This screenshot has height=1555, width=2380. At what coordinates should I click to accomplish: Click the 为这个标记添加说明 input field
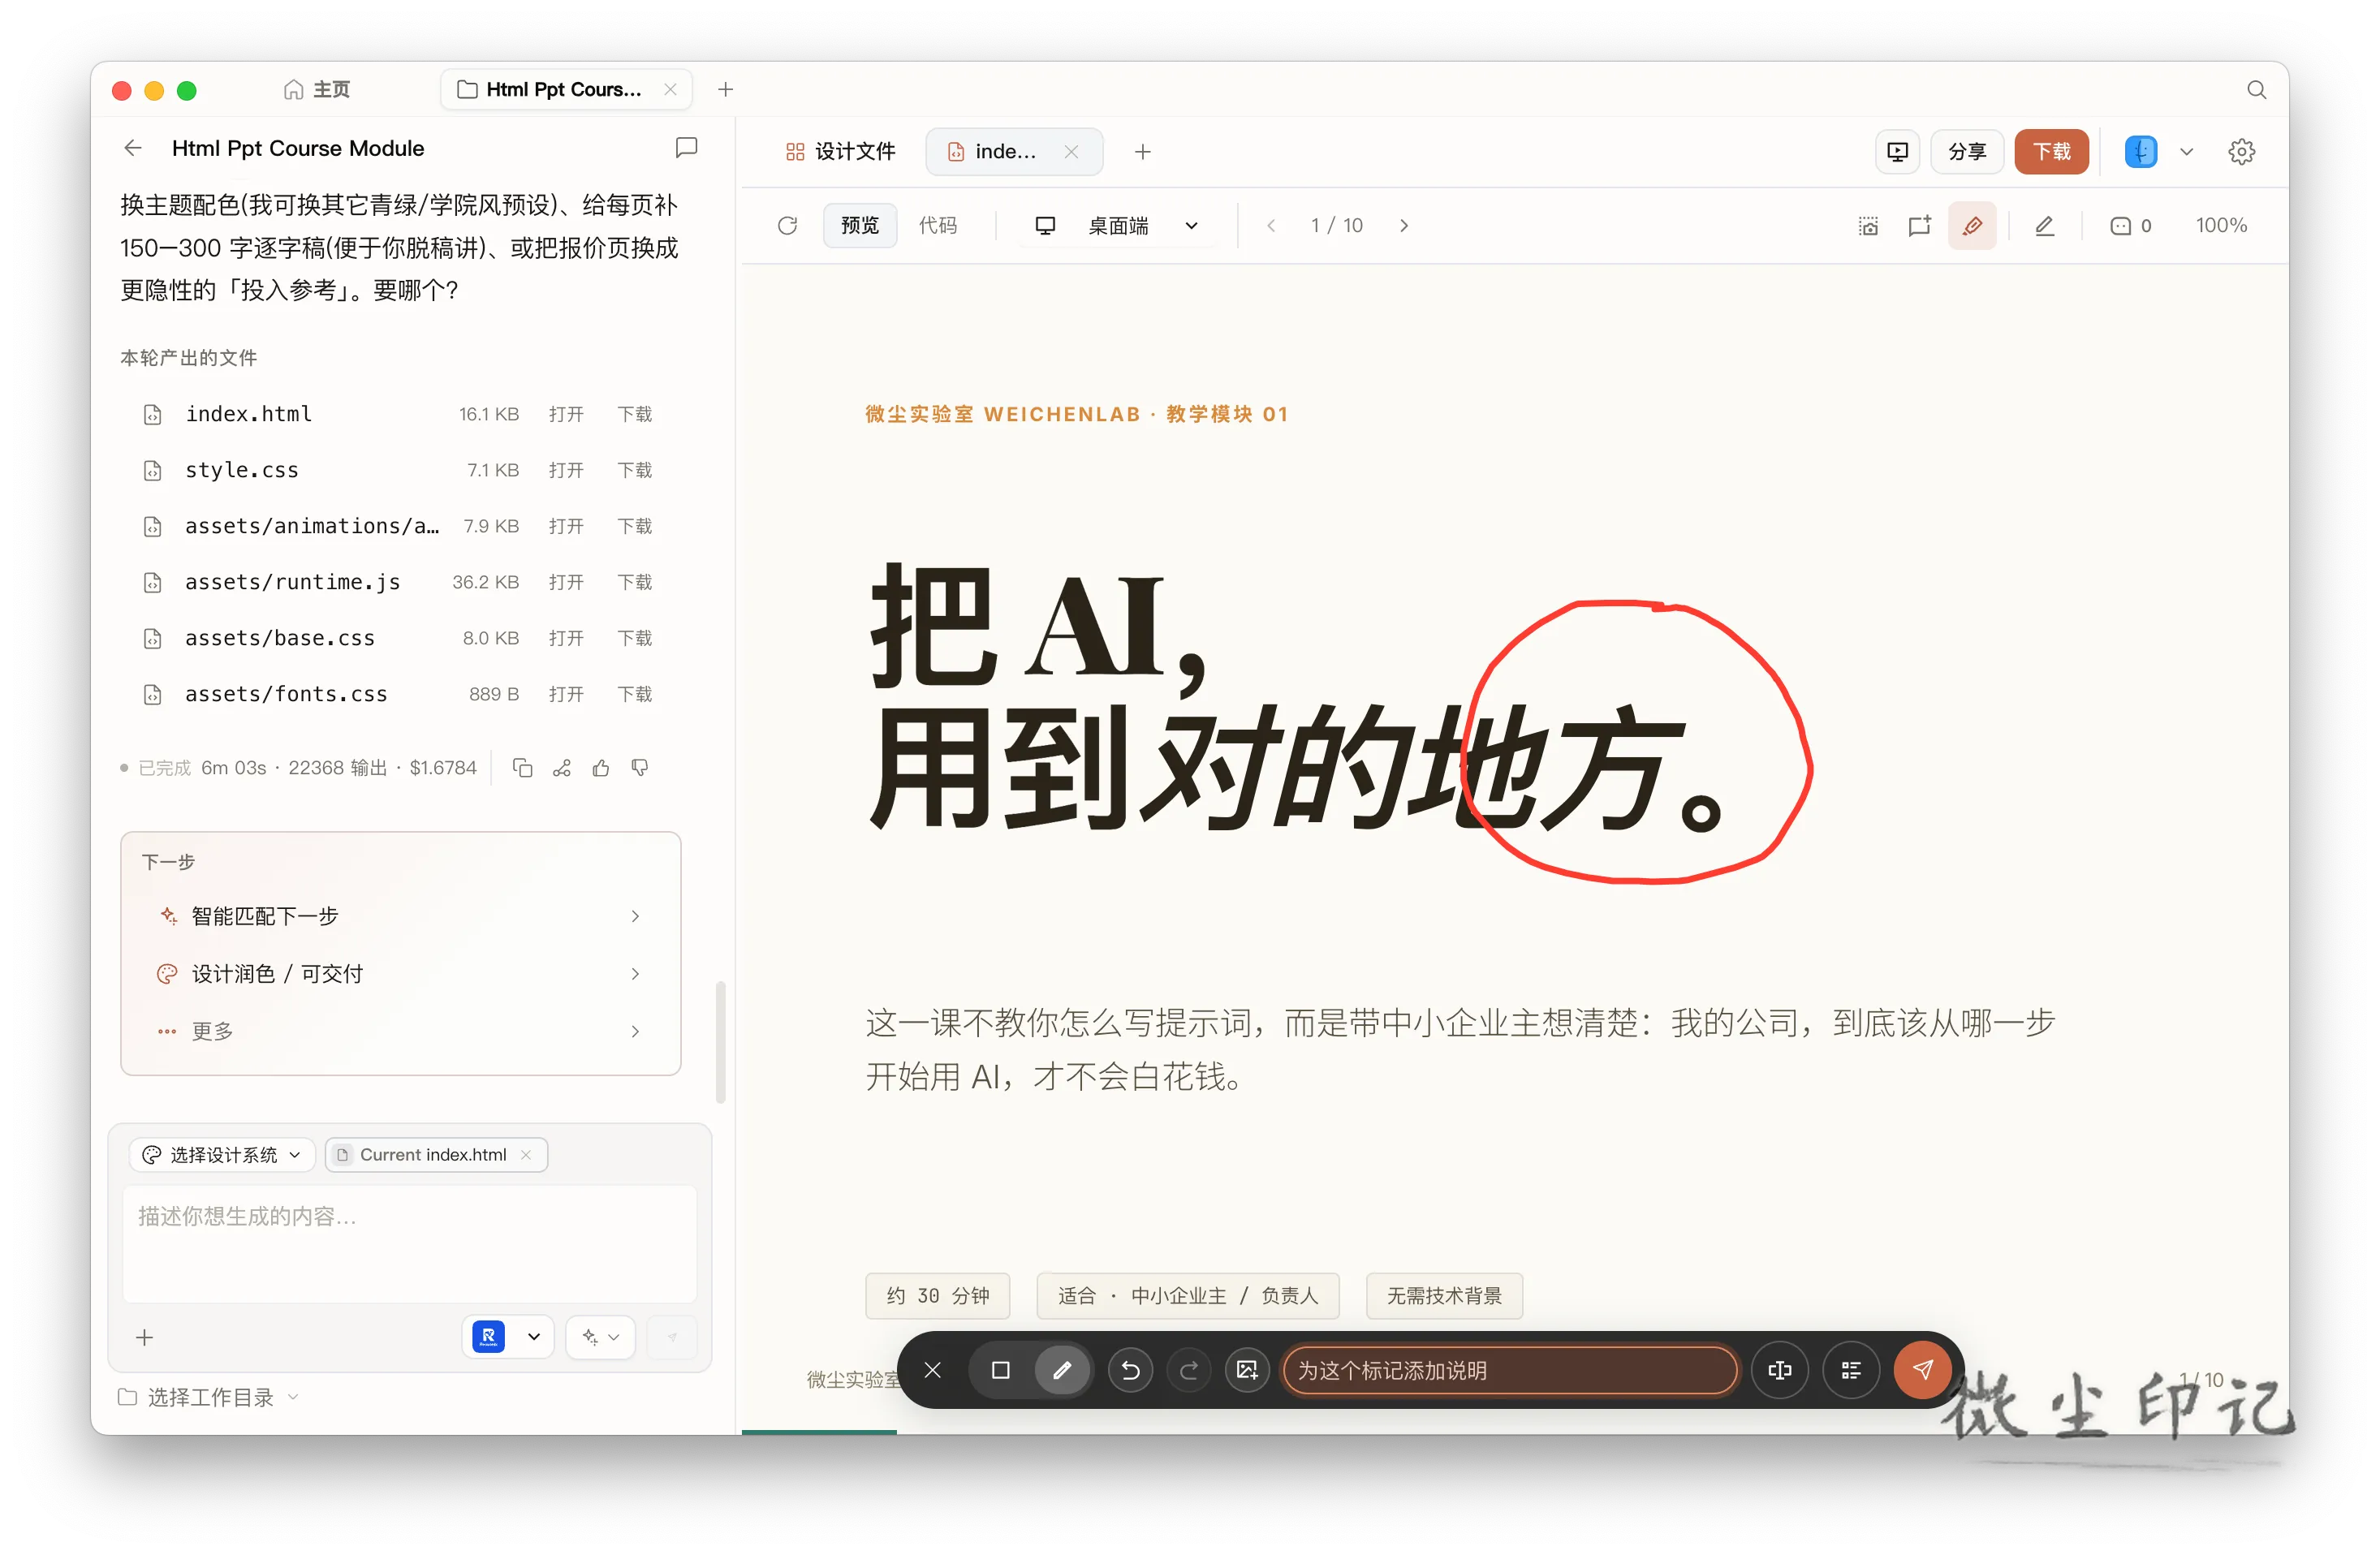pyautogui.click(x=1510, y=1370)
